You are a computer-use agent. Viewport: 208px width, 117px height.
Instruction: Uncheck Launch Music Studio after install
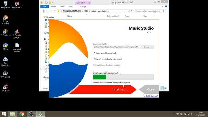click(94, 59)
